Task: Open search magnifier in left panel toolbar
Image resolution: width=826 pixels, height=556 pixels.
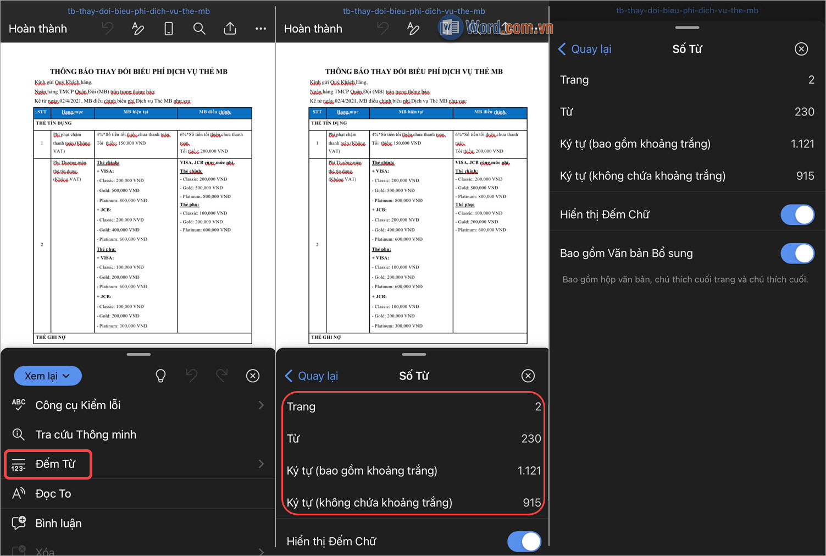Action: 199,29
